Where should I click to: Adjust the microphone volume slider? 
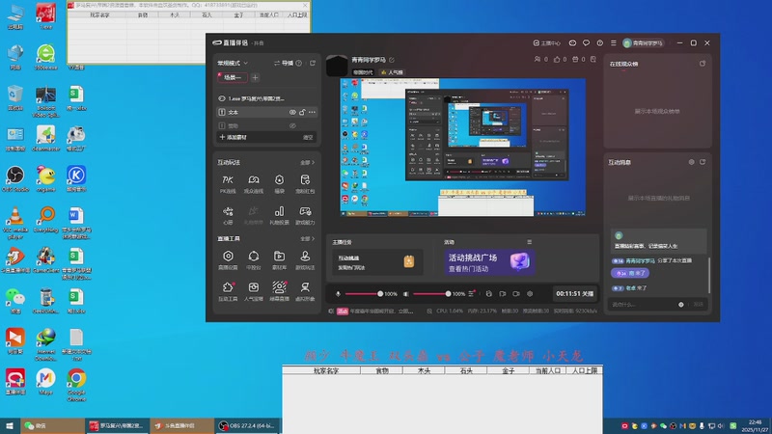tap(364, 294)
